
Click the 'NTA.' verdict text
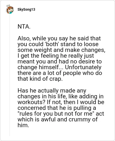(x=24, y=27)
